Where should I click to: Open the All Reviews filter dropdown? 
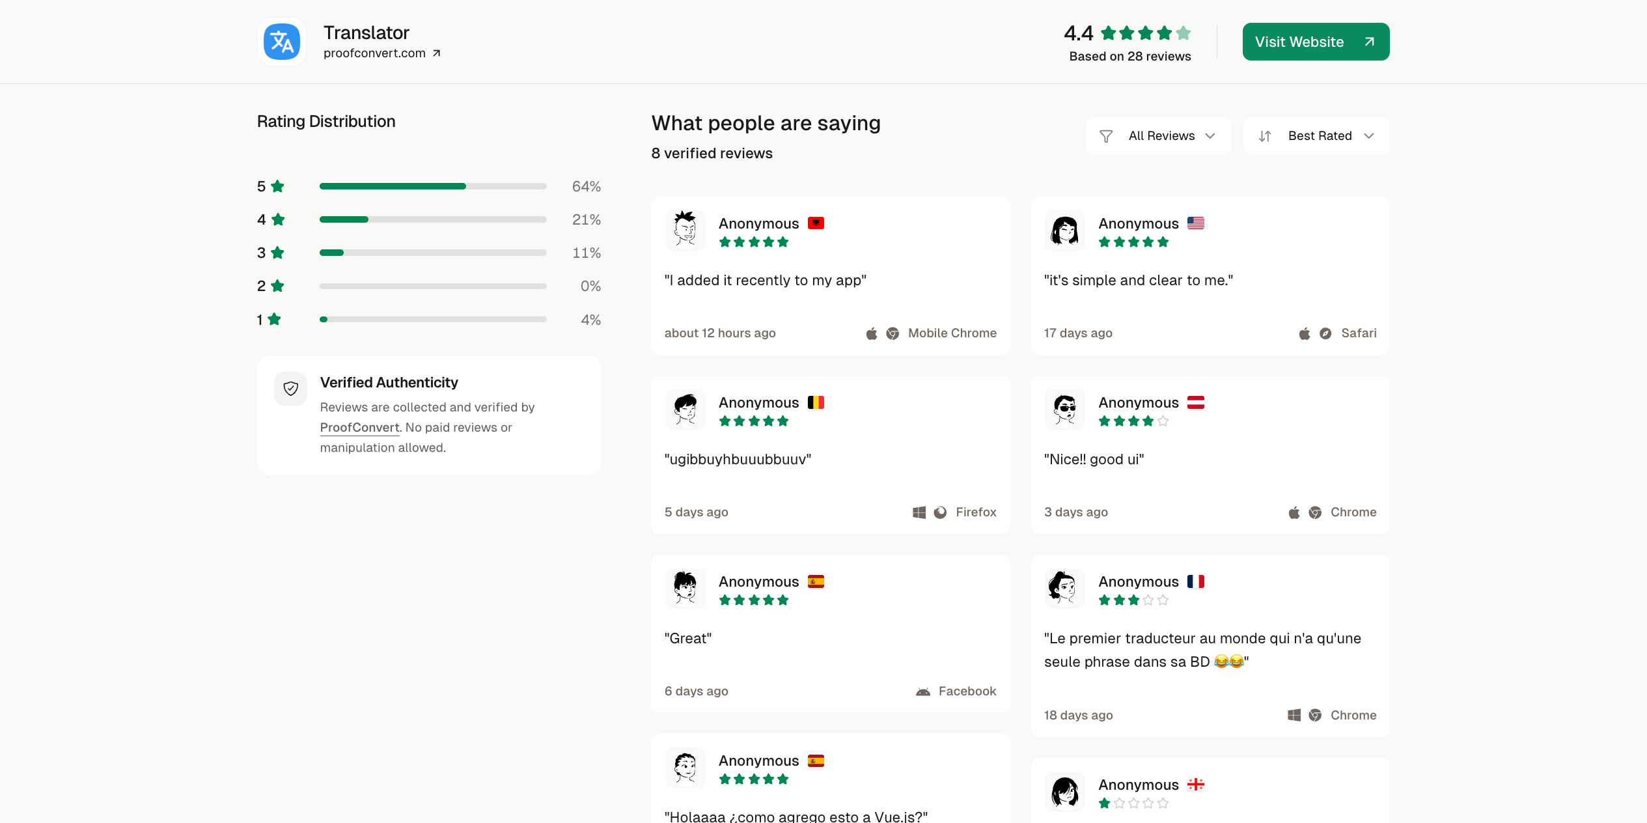point(1158,135)
